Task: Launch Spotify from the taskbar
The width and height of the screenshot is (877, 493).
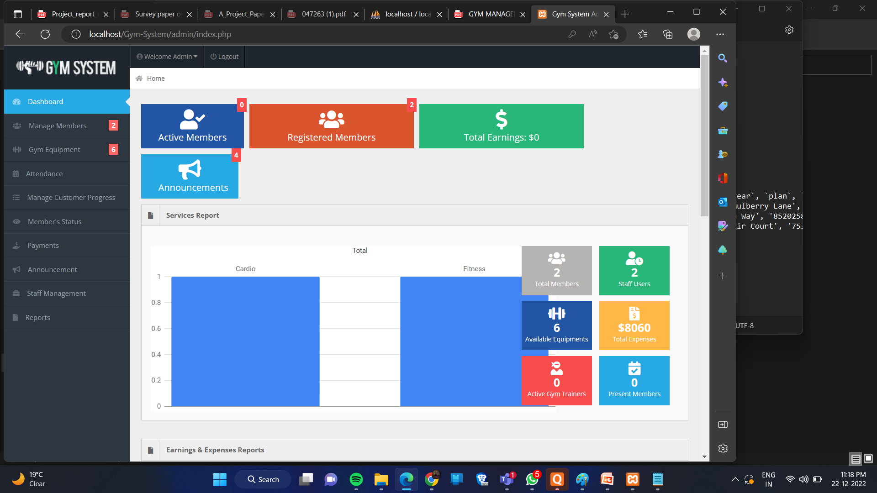Action: click(x=356, y=479)
